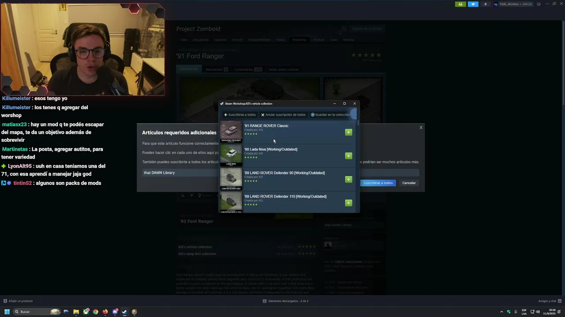Viewport: 565px width, 317px height.
Task: Open volume control in system tray
Action: pos(537,312)
